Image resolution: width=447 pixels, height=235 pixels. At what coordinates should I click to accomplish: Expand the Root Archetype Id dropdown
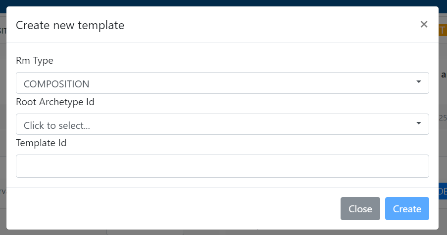[222, 124]
